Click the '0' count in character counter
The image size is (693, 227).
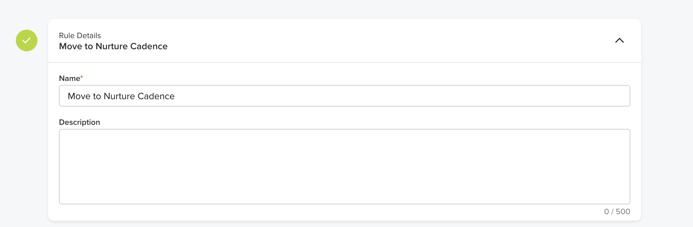click(606, 211)
